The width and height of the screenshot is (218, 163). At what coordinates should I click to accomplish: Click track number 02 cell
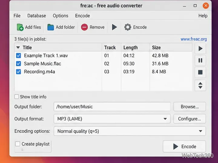(x=107, y=64)
